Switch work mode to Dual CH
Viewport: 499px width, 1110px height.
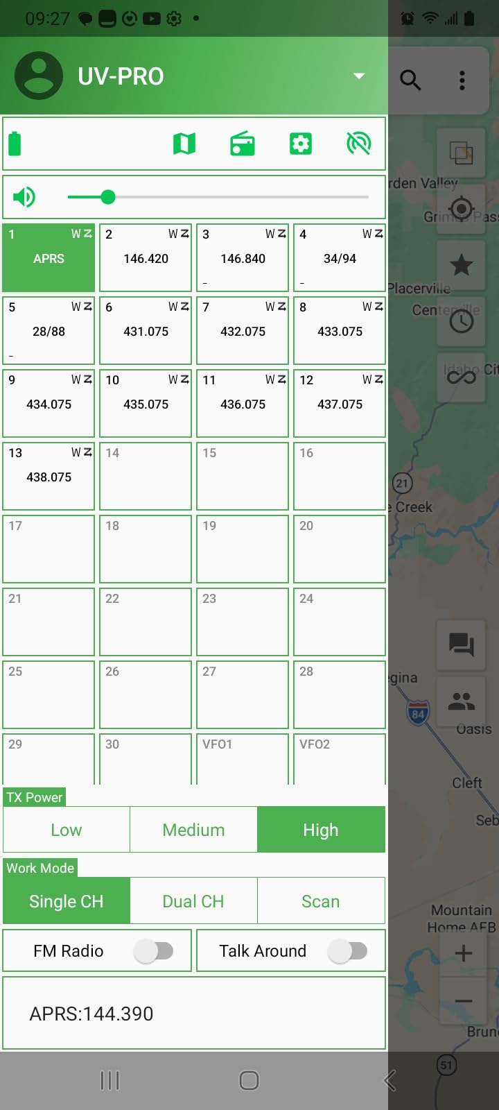[193, 901]
